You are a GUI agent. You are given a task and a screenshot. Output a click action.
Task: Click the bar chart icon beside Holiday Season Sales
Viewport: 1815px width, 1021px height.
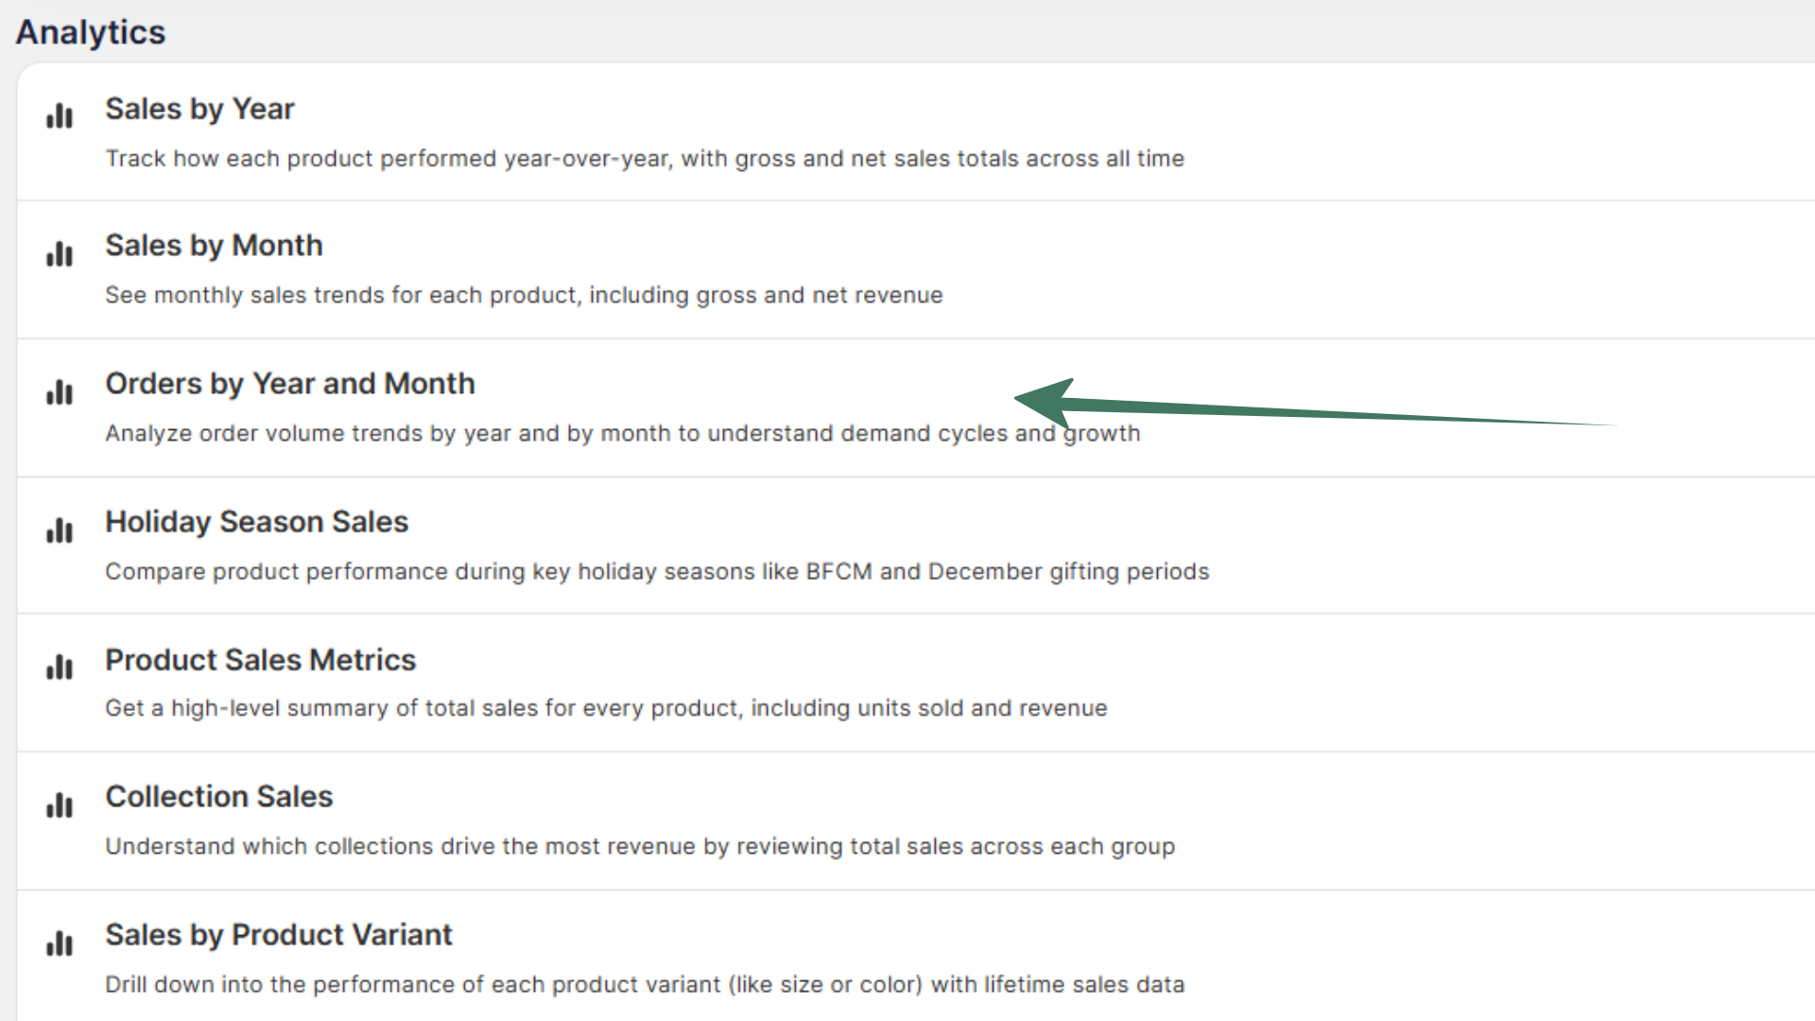point(59,530)
